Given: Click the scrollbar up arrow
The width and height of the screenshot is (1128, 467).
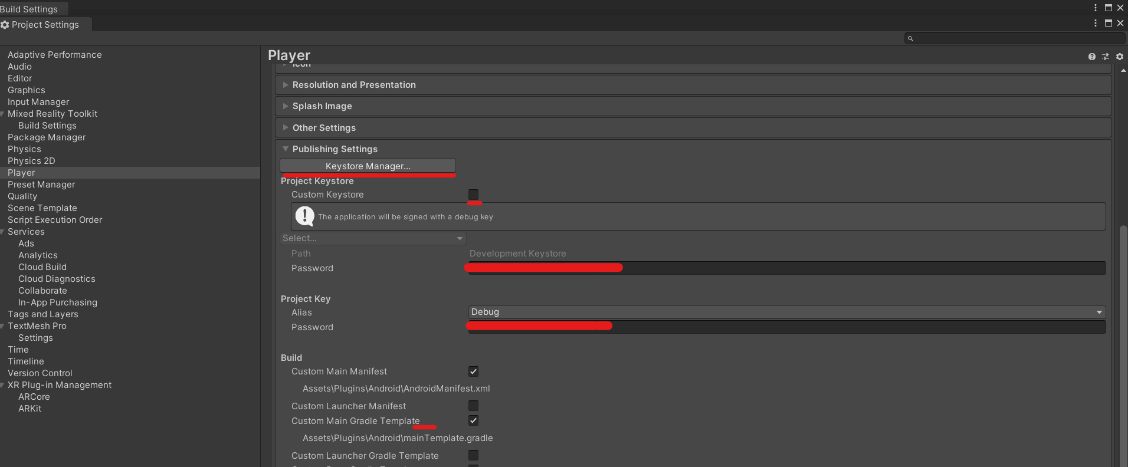Looking at the screenshot, I should (1123, 70).
